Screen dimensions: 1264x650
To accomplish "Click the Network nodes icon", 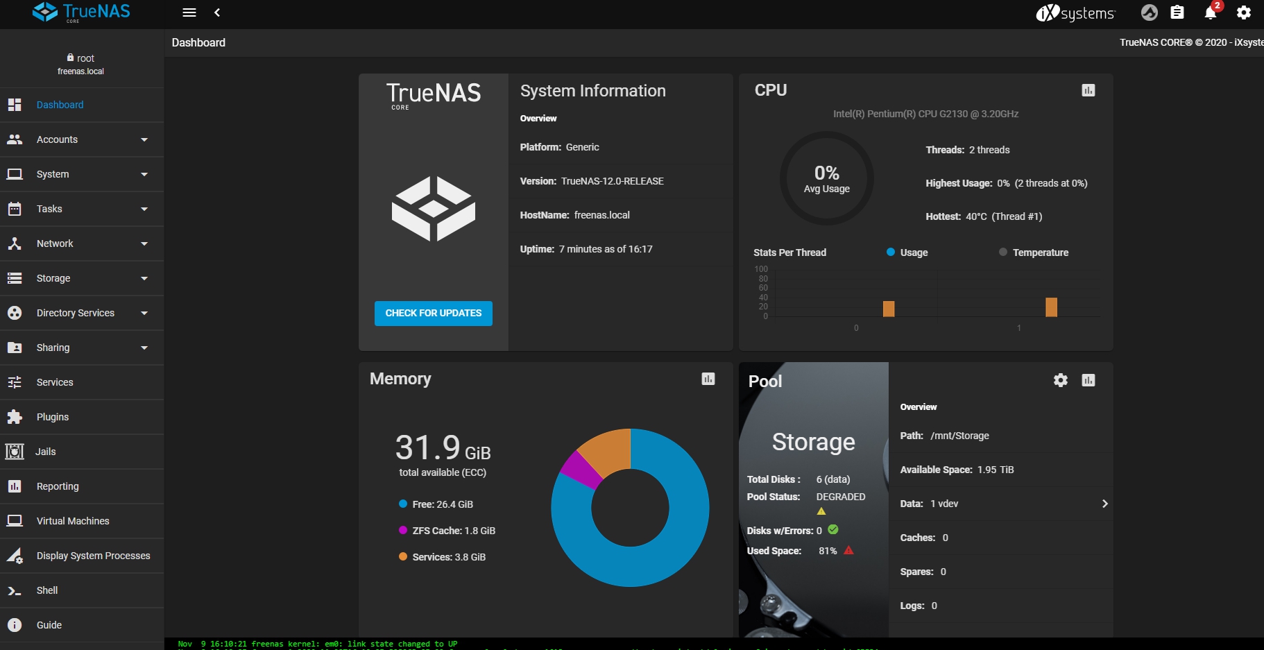I will point(15,243).
